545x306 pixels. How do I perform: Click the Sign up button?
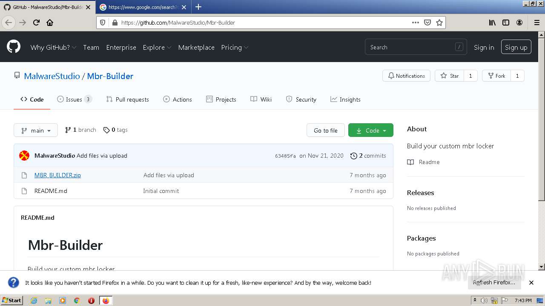(x=516, y=47)
